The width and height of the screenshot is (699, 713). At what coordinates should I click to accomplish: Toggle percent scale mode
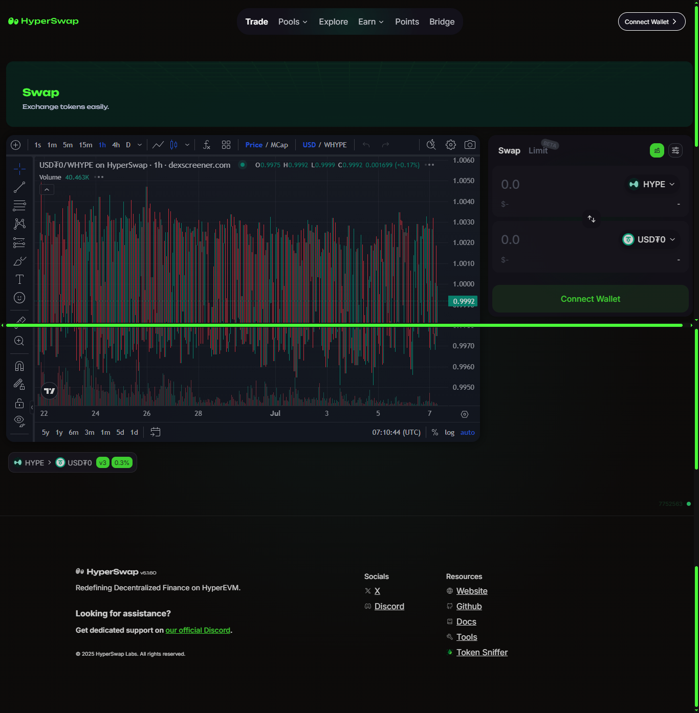(x=435, y=432)
